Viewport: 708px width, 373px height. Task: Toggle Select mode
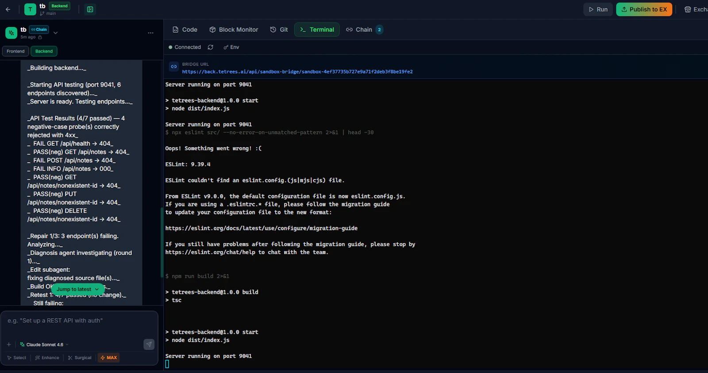coord(17,358)
